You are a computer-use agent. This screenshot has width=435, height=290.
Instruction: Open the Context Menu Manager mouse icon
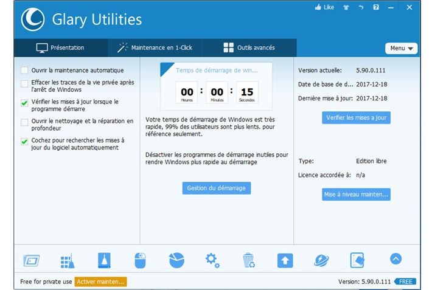tap(140, 260)
